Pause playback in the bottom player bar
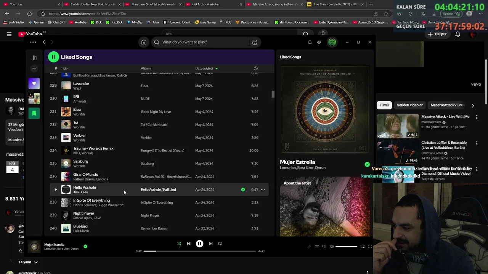The height and width of the screenshot is (274, 488). tap(199, 244)
